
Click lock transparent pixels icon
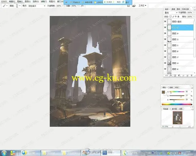click(x=170, y=16)
